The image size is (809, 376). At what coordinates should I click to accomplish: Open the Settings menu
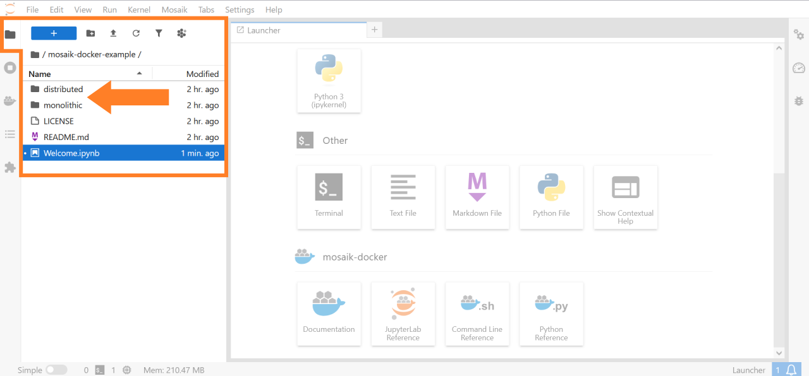point(240,10)
